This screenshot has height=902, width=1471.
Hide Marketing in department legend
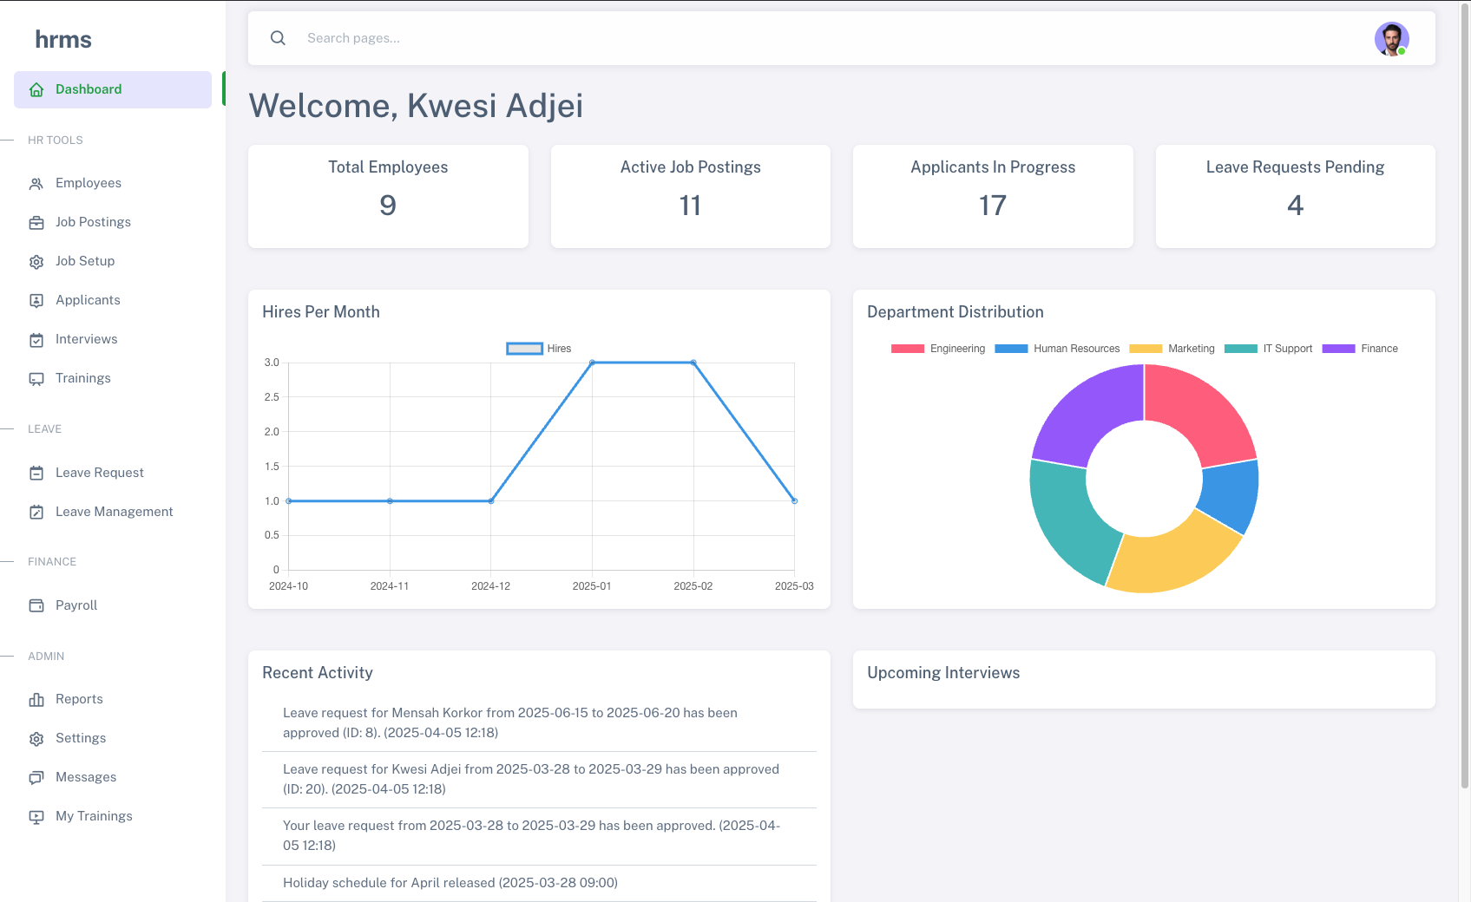point(1172,349)
